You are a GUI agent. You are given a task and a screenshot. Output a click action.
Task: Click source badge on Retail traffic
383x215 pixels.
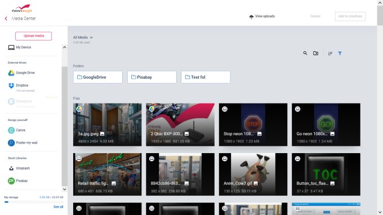pyautogui.click(x=79, y=159)
